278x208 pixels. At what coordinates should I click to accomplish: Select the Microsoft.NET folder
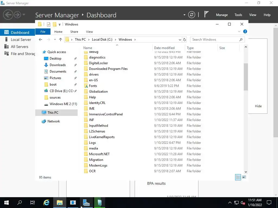(99, 154)
